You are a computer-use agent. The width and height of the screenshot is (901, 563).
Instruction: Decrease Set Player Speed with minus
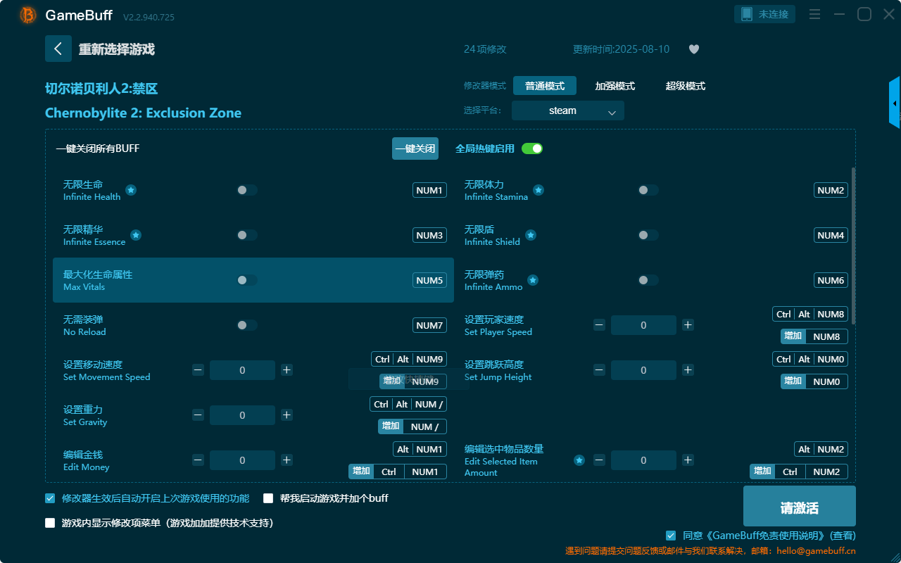coord(599,325)
